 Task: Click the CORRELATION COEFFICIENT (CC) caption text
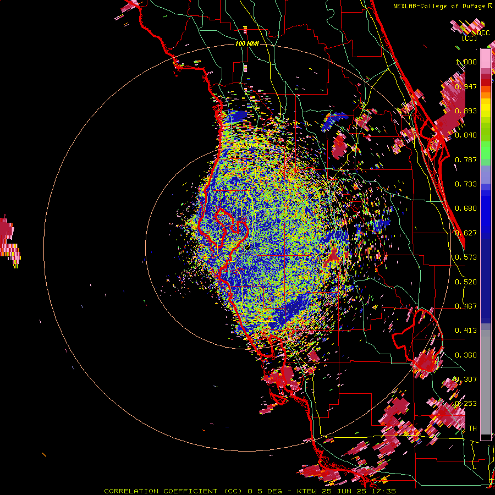click(x=173, y=491)
